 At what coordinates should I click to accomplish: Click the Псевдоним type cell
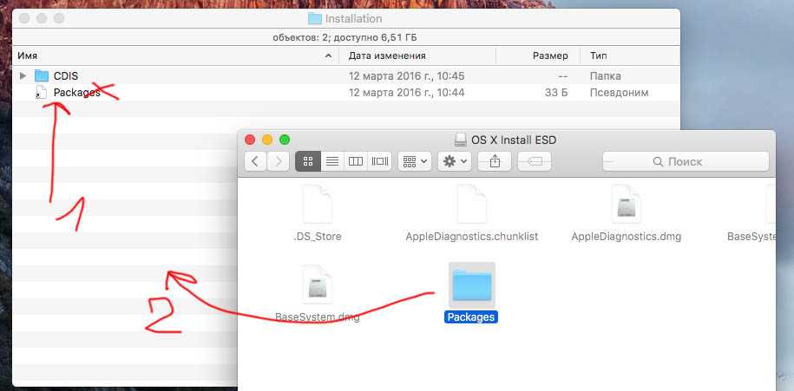click(x=619, y=93)
